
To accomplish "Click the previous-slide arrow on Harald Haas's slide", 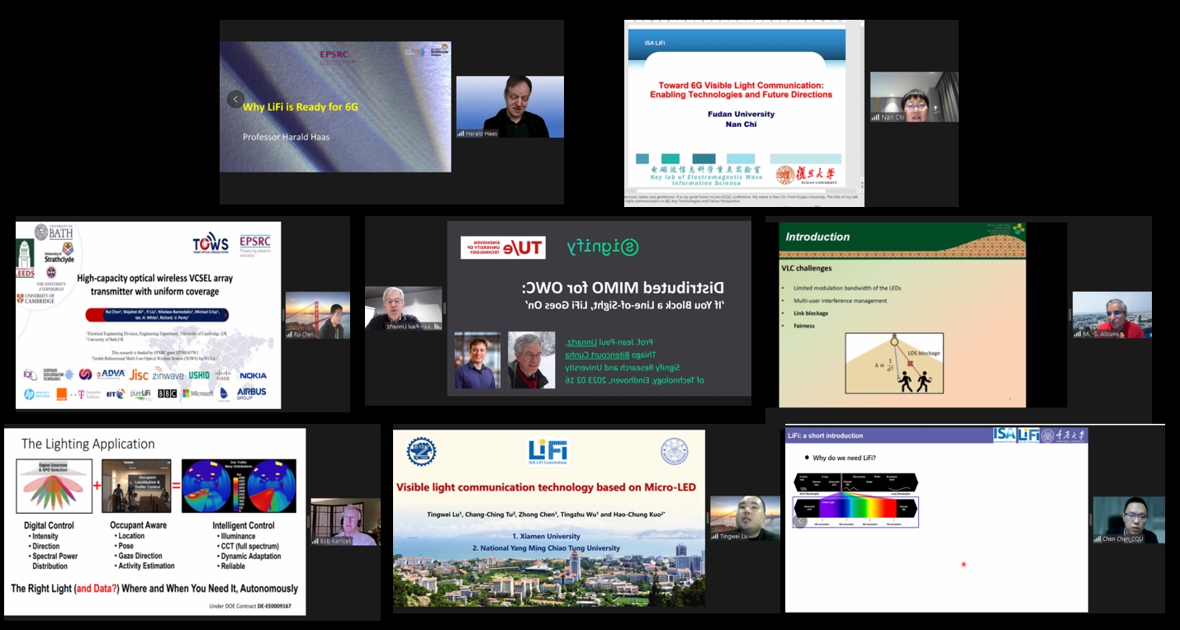I will 235,100.
